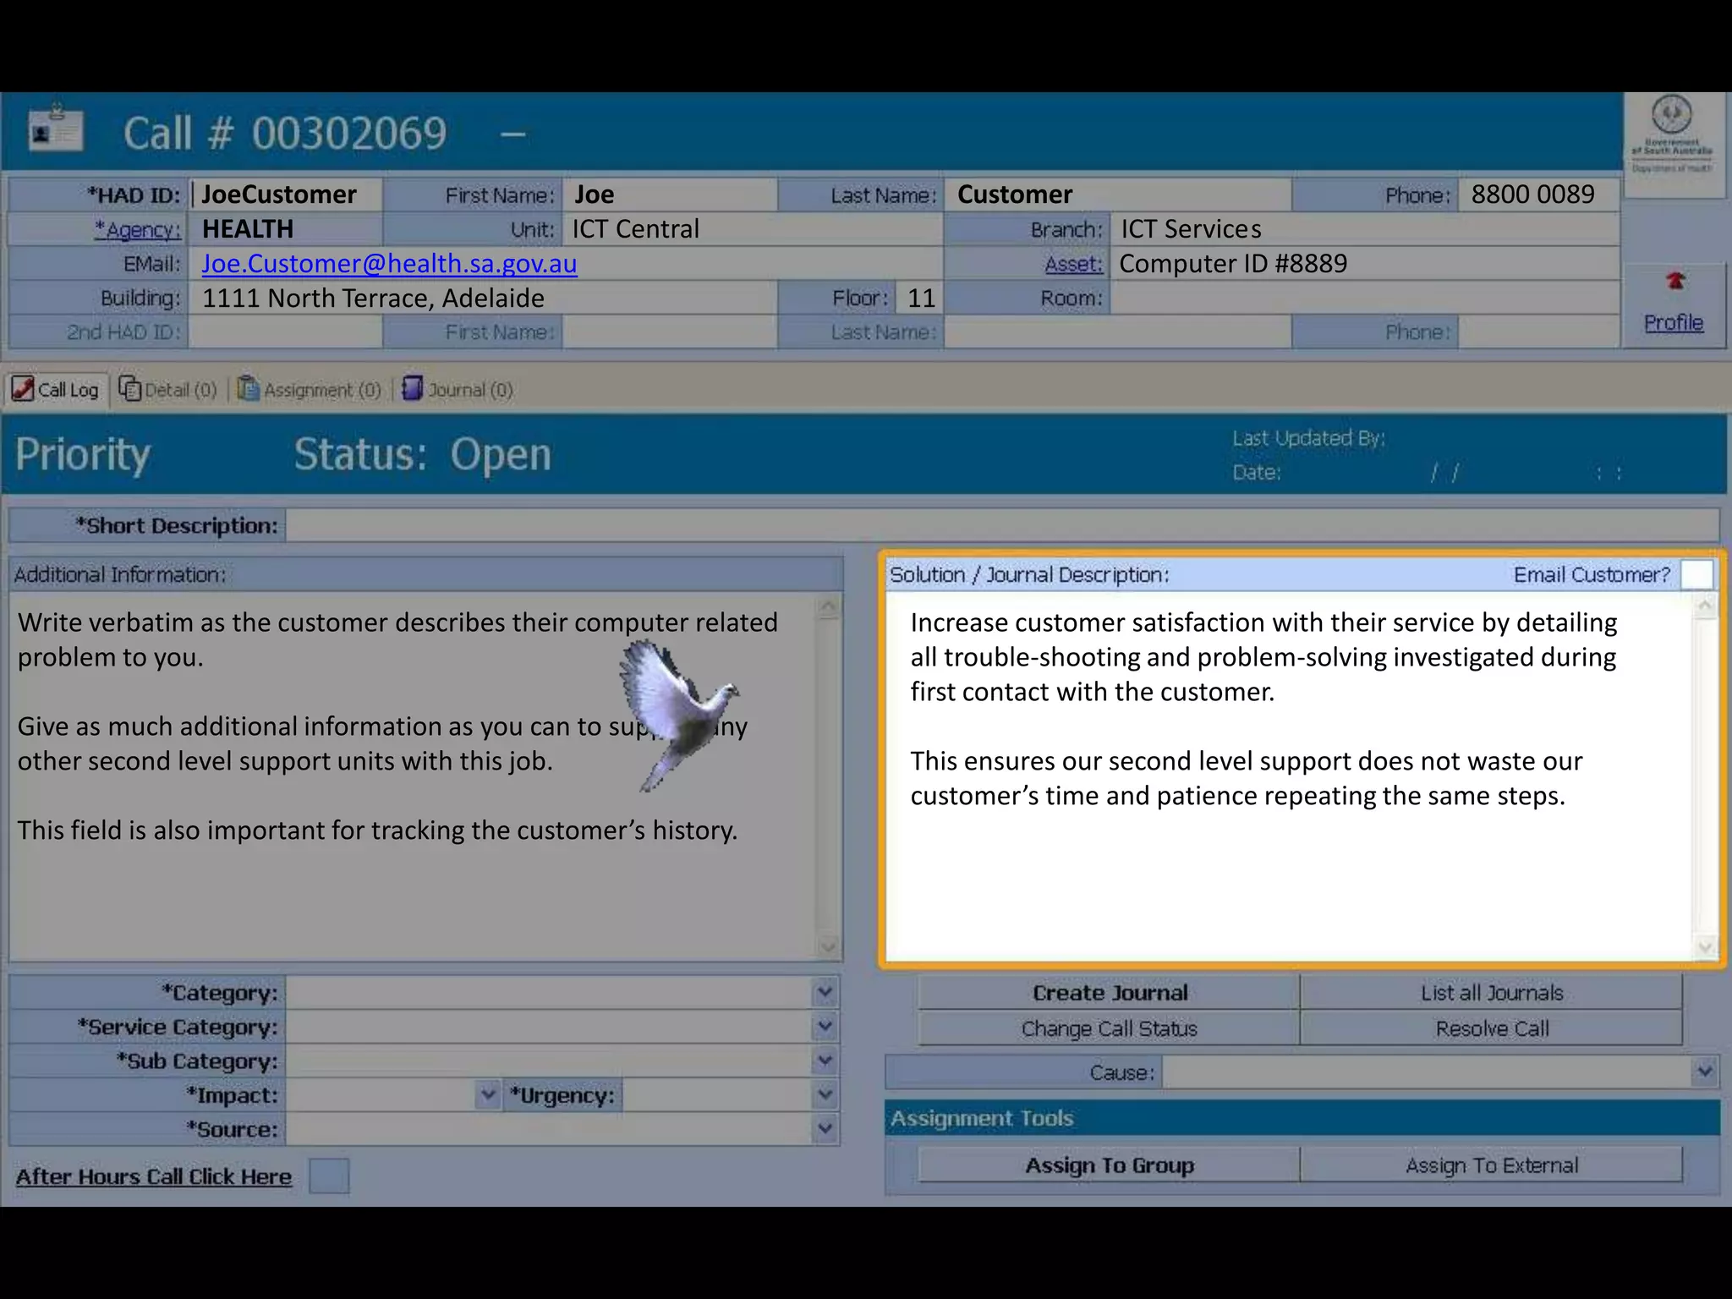This screenshot has width=1732, height=1299.
Task: Click the Short Description input field
Action: (1002, 525)
